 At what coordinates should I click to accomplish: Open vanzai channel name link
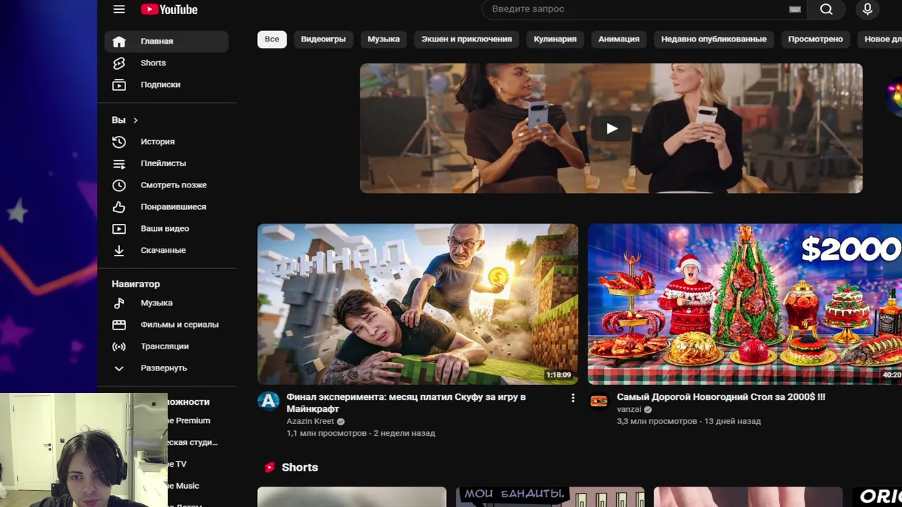point(629,409)
